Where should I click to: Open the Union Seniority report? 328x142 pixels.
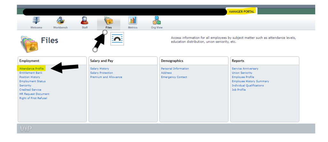tap(242, 73)
